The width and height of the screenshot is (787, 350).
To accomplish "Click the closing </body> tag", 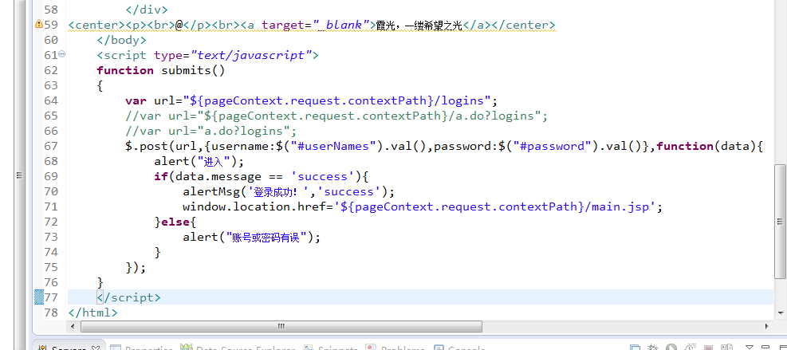I will tap(122, 40).
